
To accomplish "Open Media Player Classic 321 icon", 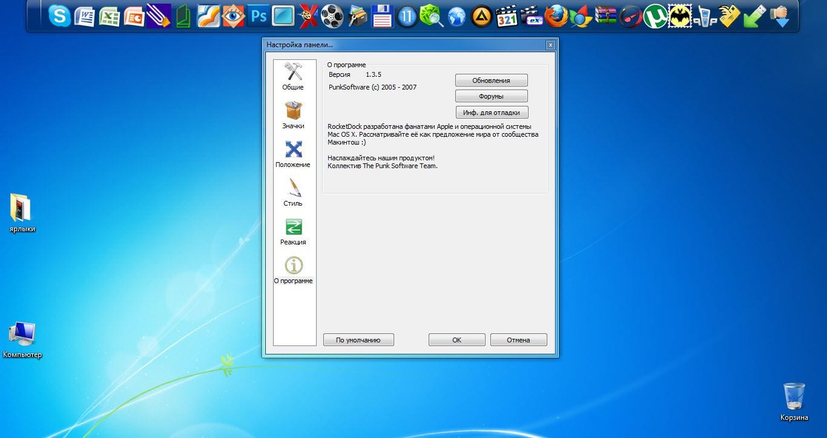I will point(507,16).
